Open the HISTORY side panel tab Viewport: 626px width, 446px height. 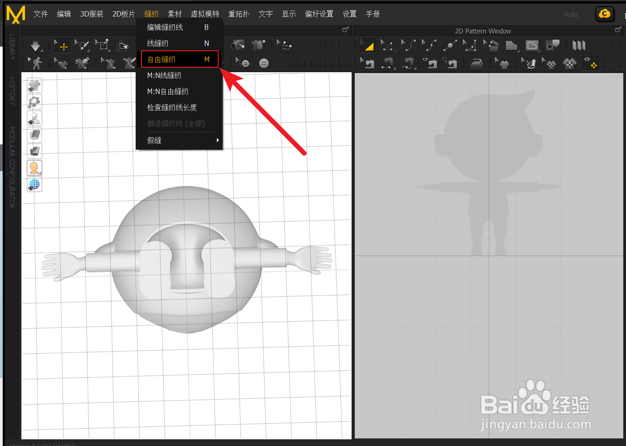12,91
